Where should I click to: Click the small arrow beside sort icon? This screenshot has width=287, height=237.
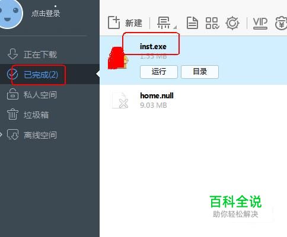pyautogui.click(x=175, y=27)
